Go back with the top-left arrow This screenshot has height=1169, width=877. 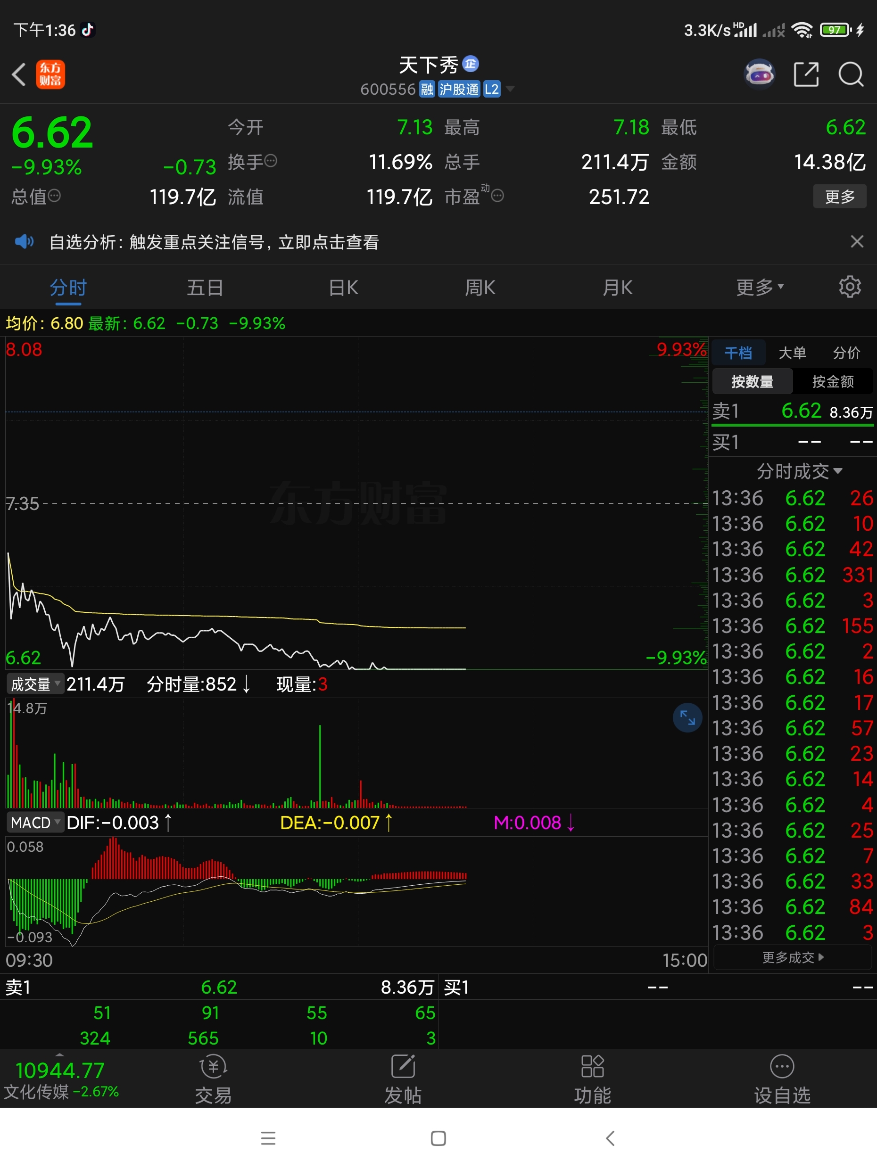click(x=19, y=74)
